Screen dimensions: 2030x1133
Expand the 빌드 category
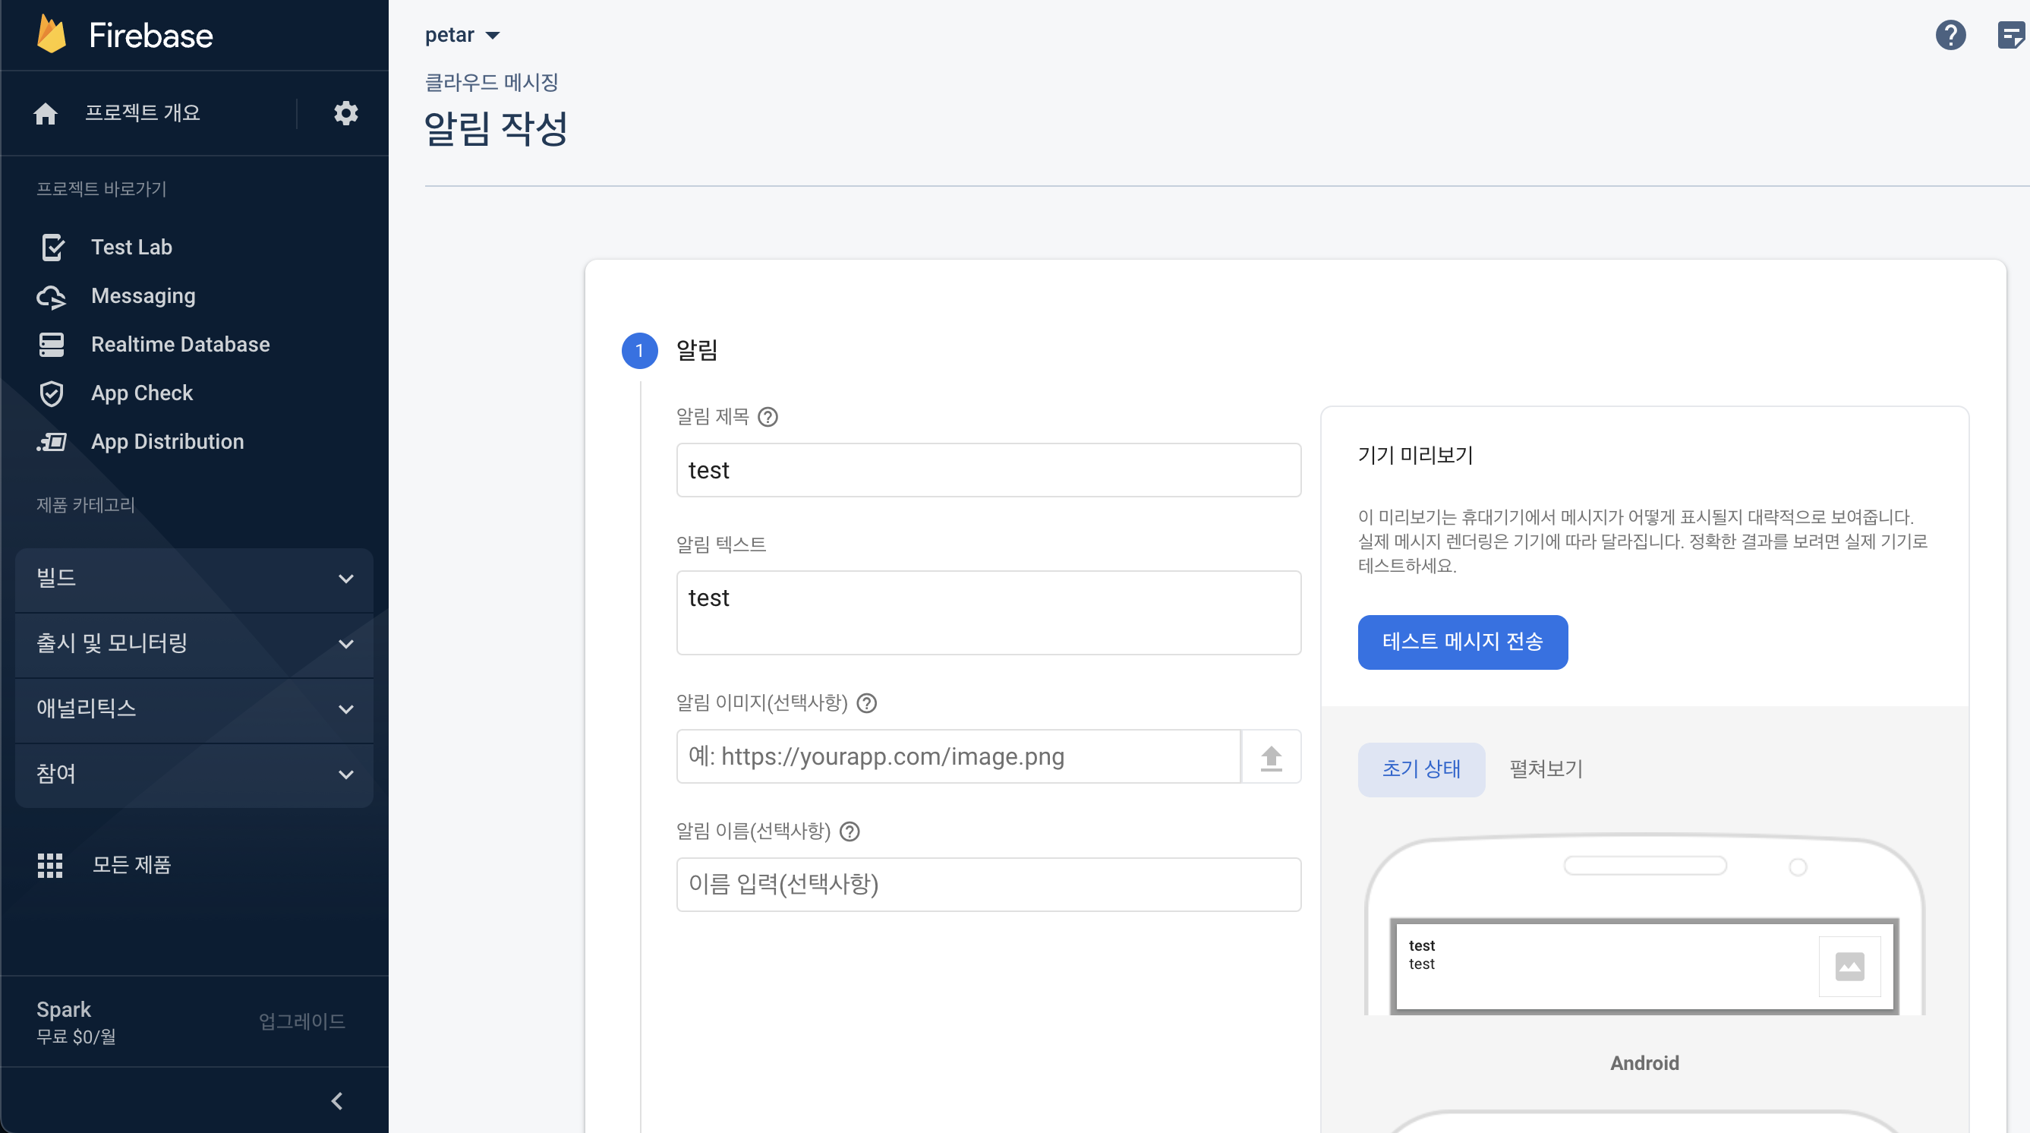pos(193,579)
